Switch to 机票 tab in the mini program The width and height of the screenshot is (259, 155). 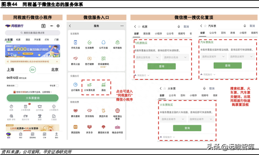[x=18, y=40]
